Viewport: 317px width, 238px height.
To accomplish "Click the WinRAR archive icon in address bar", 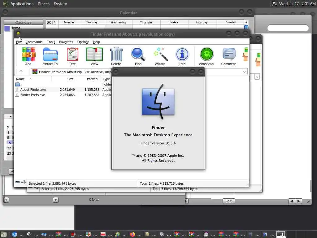I will (35, 72).
